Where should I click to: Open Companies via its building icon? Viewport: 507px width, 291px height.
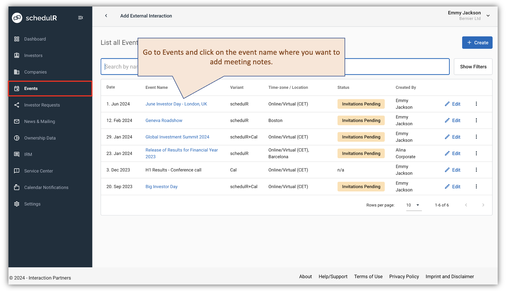(x=17, y=72)
